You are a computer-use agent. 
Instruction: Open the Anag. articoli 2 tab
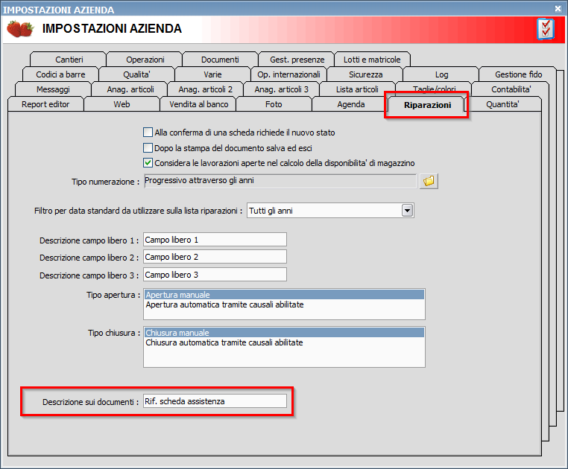(x=206, y=89)
